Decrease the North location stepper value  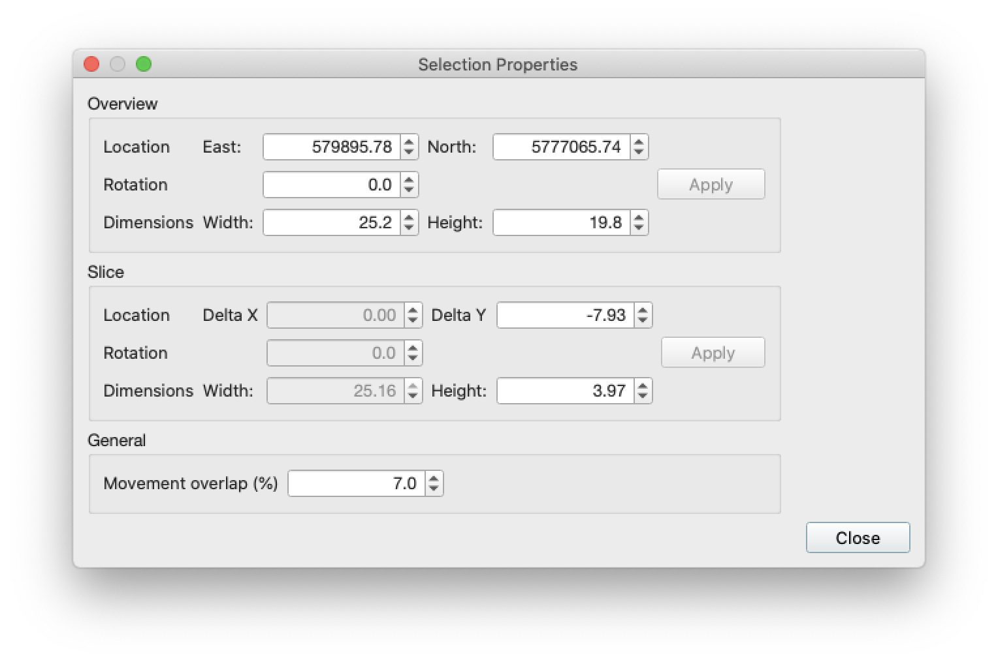(x=639, y=152)
